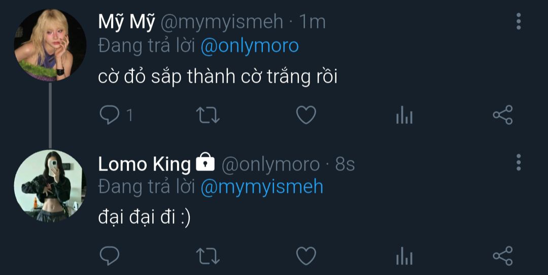Reply to Lomo King's tweet

pos(109,256)
